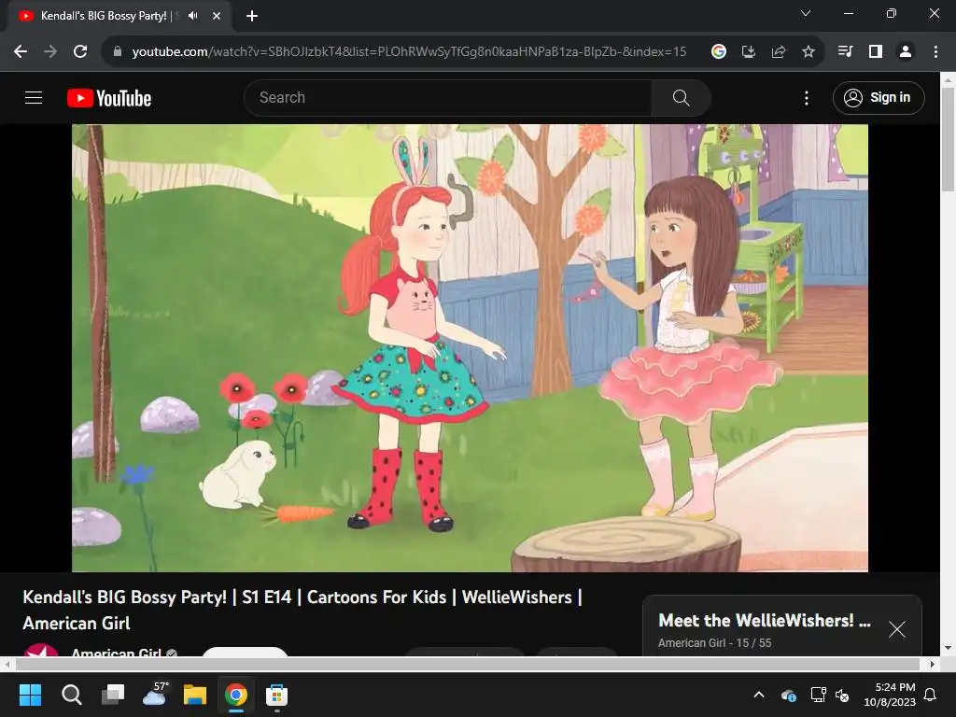956x717 pixels.
Task: Share this page via share icon
Action: tap(779, 52)
